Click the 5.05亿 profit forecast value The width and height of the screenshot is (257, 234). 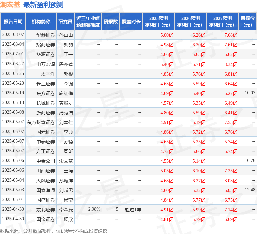point(167,171)
